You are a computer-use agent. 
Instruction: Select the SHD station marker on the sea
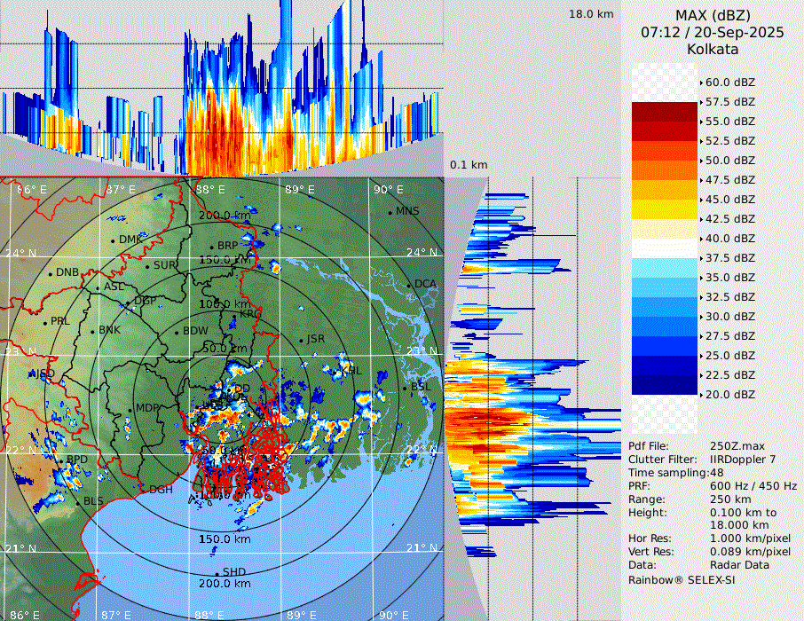pos(217,573)
